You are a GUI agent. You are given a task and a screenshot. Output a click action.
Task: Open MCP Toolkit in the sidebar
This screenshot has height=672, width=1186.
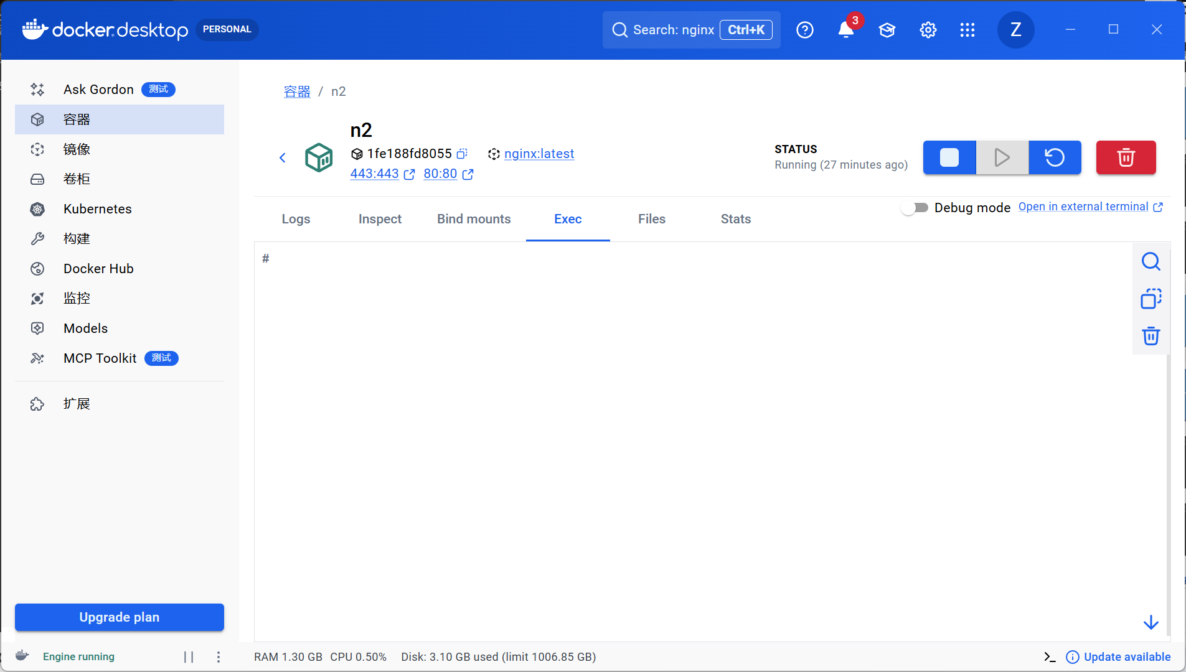(x=119, y=358)
